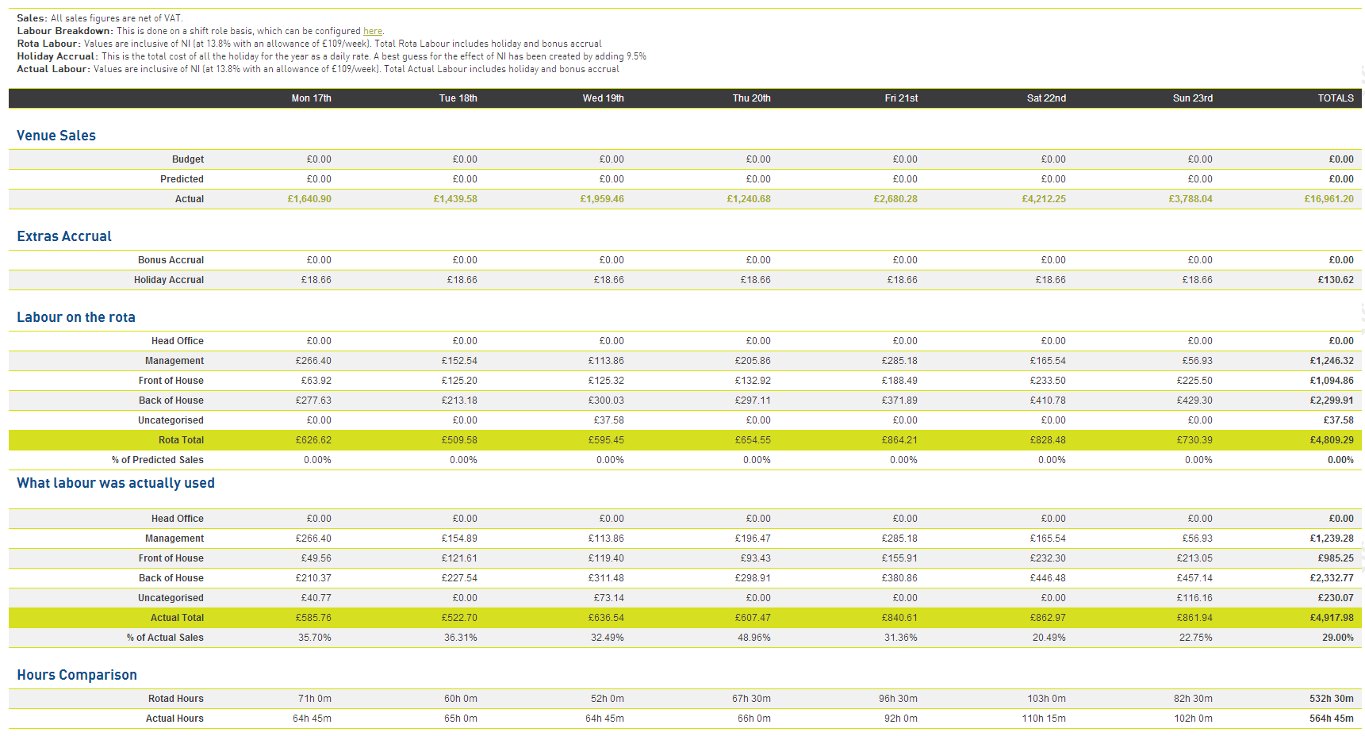Select the Hours Comparison section heading
1365x736 pixels.
click(x=77, y=675)
